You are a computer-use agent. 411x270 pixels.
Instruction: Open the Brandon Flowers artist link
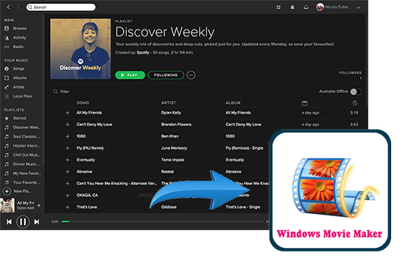pyautogui.click(x=176, y=125)
